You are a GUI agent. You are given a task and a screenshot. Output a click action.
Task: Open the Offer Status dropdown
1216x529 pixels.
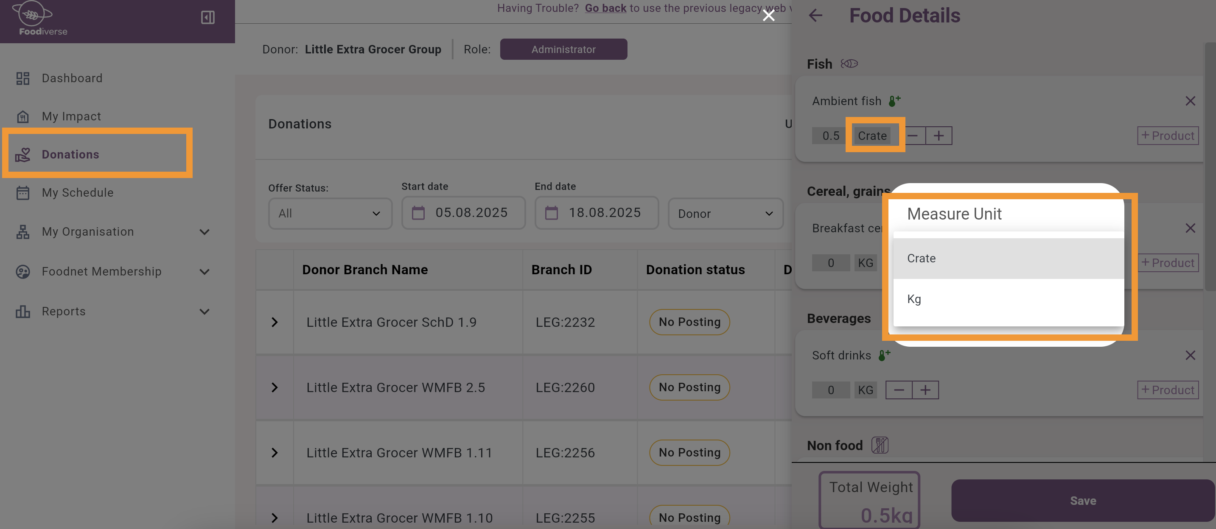(330, 214)
